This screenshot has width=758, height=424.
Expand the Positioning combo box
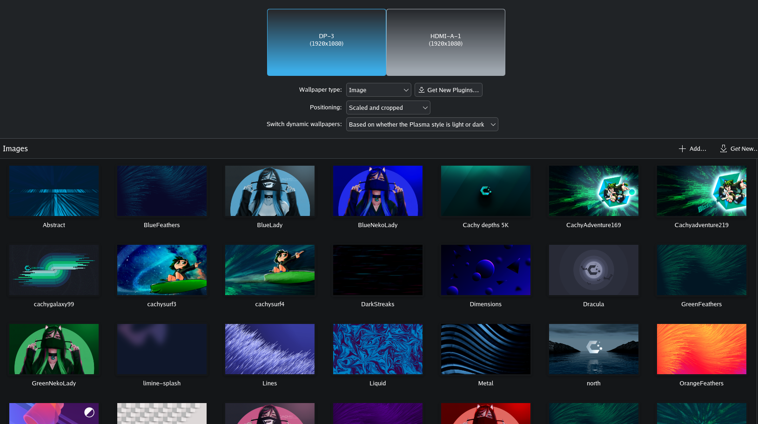[x=388, y=108]
